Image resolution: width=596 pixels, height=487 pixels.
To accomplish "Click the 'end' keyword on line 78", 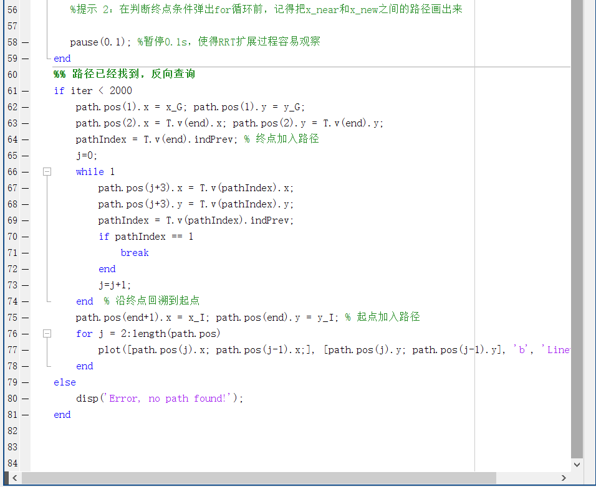I will point(84,366).
